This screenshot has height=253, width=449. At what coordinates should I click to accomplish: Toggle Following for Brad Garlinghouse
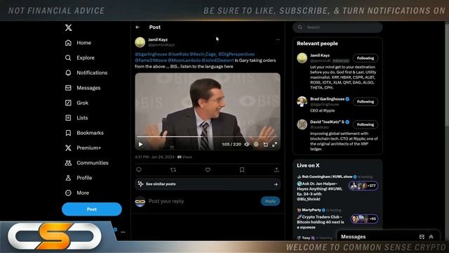pyautogui.click(x=366, y=101)
